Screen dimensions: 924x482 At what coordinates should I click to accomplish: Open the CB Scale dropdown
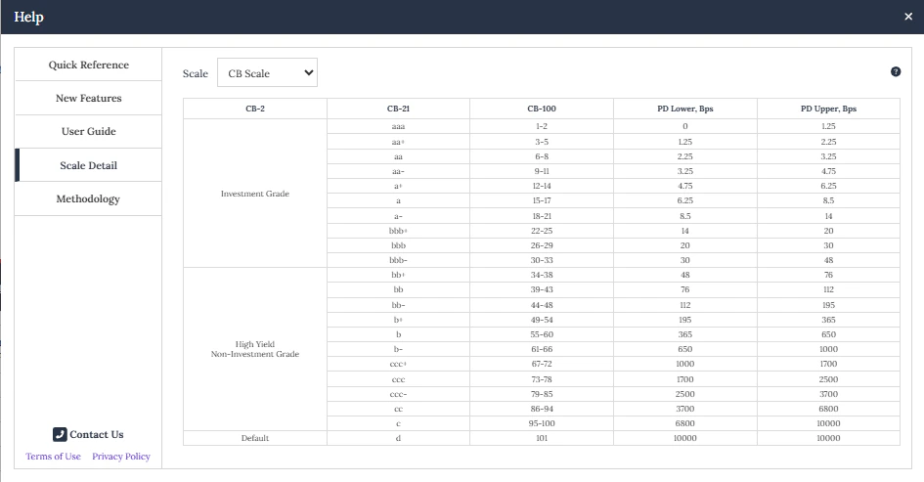pos(267,72)
